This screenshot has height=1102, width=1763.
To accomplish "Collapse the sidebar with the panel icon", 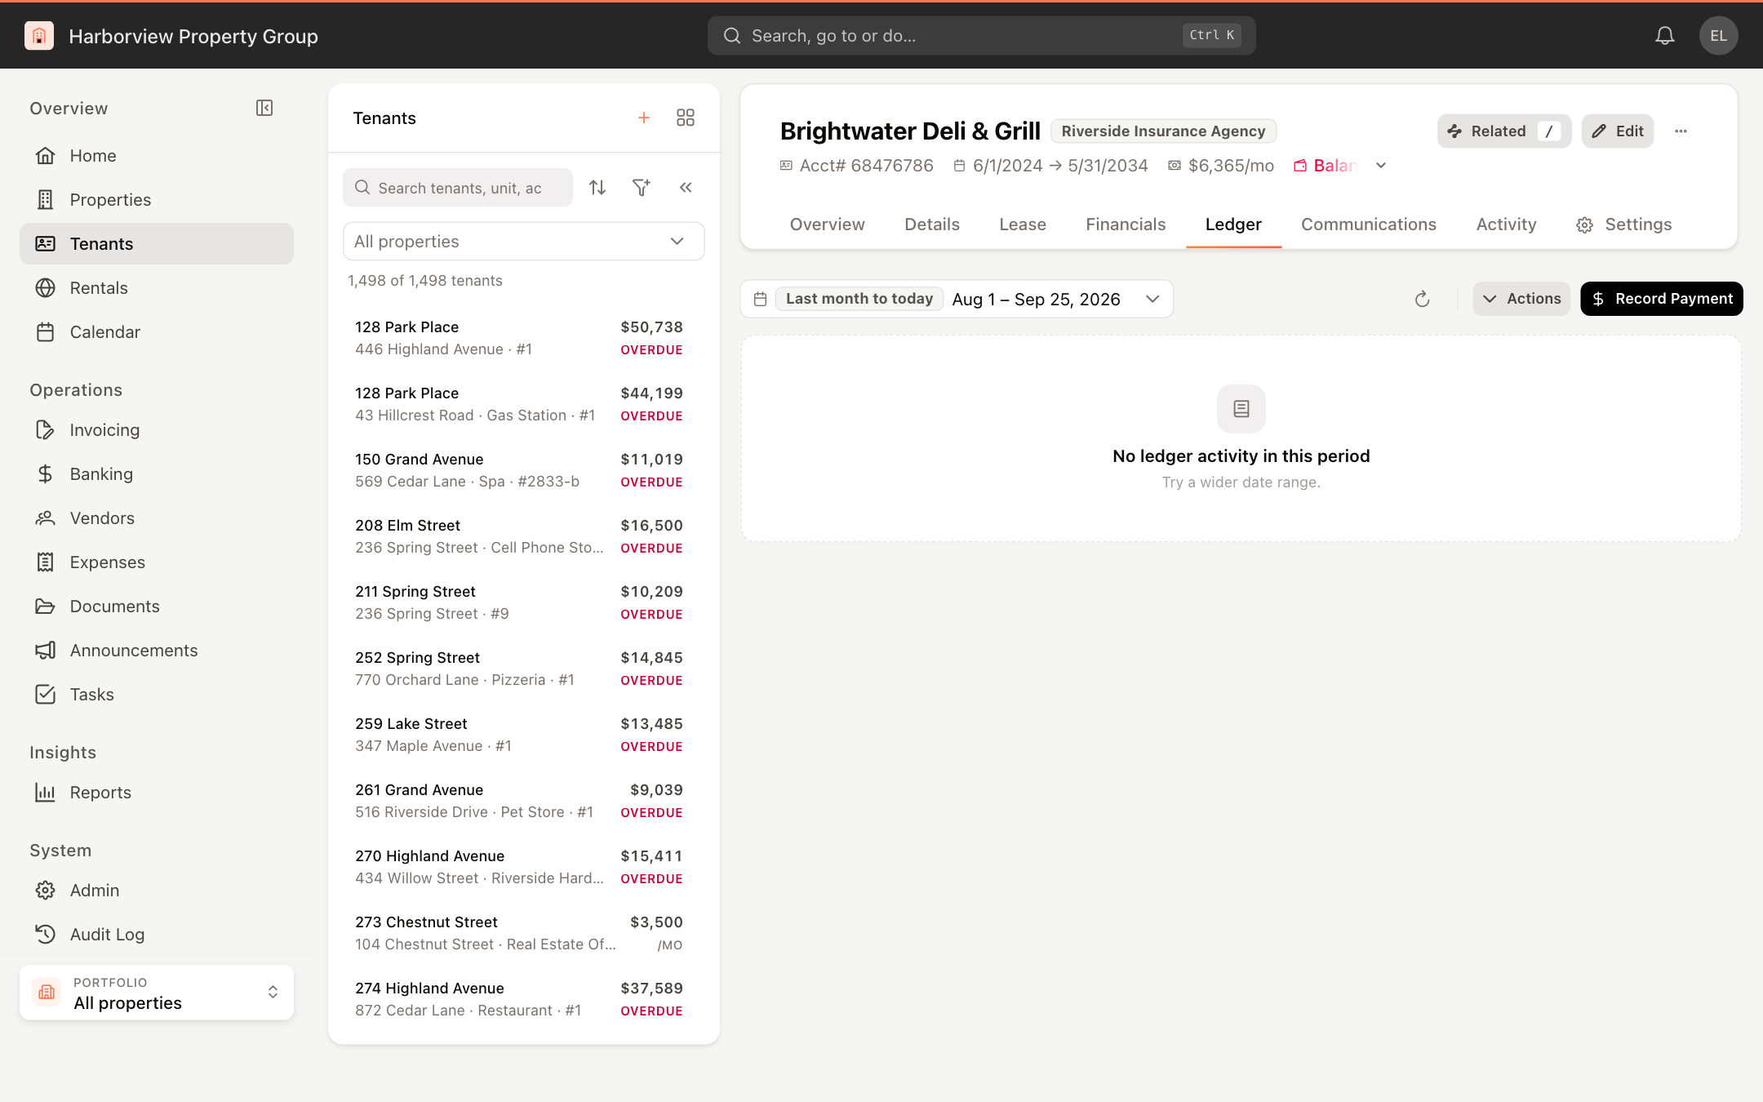I will point(264,108).
